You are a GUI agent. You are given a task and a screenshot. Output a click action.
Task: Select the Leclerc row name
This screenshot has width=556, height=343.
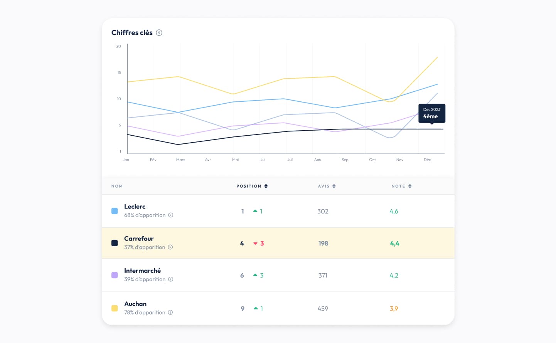pos(135,207)
